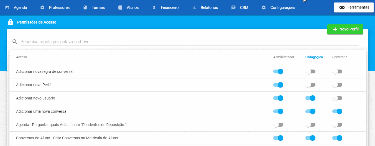This screenshot has height=146, width=375.
Task: Focus the Pesquisa rápida por palavras-chave field
Action: pos(190,42)
